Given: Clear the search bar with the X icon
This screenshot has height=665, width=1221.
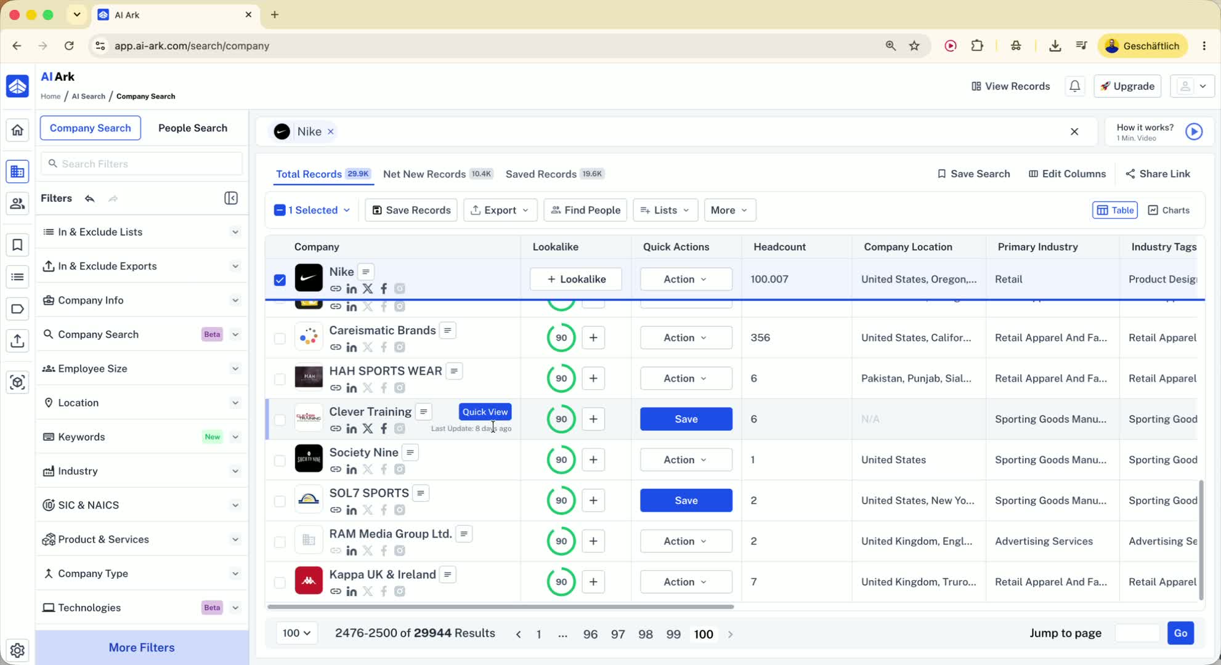Looking at the screenshot, I should 1074,132.
